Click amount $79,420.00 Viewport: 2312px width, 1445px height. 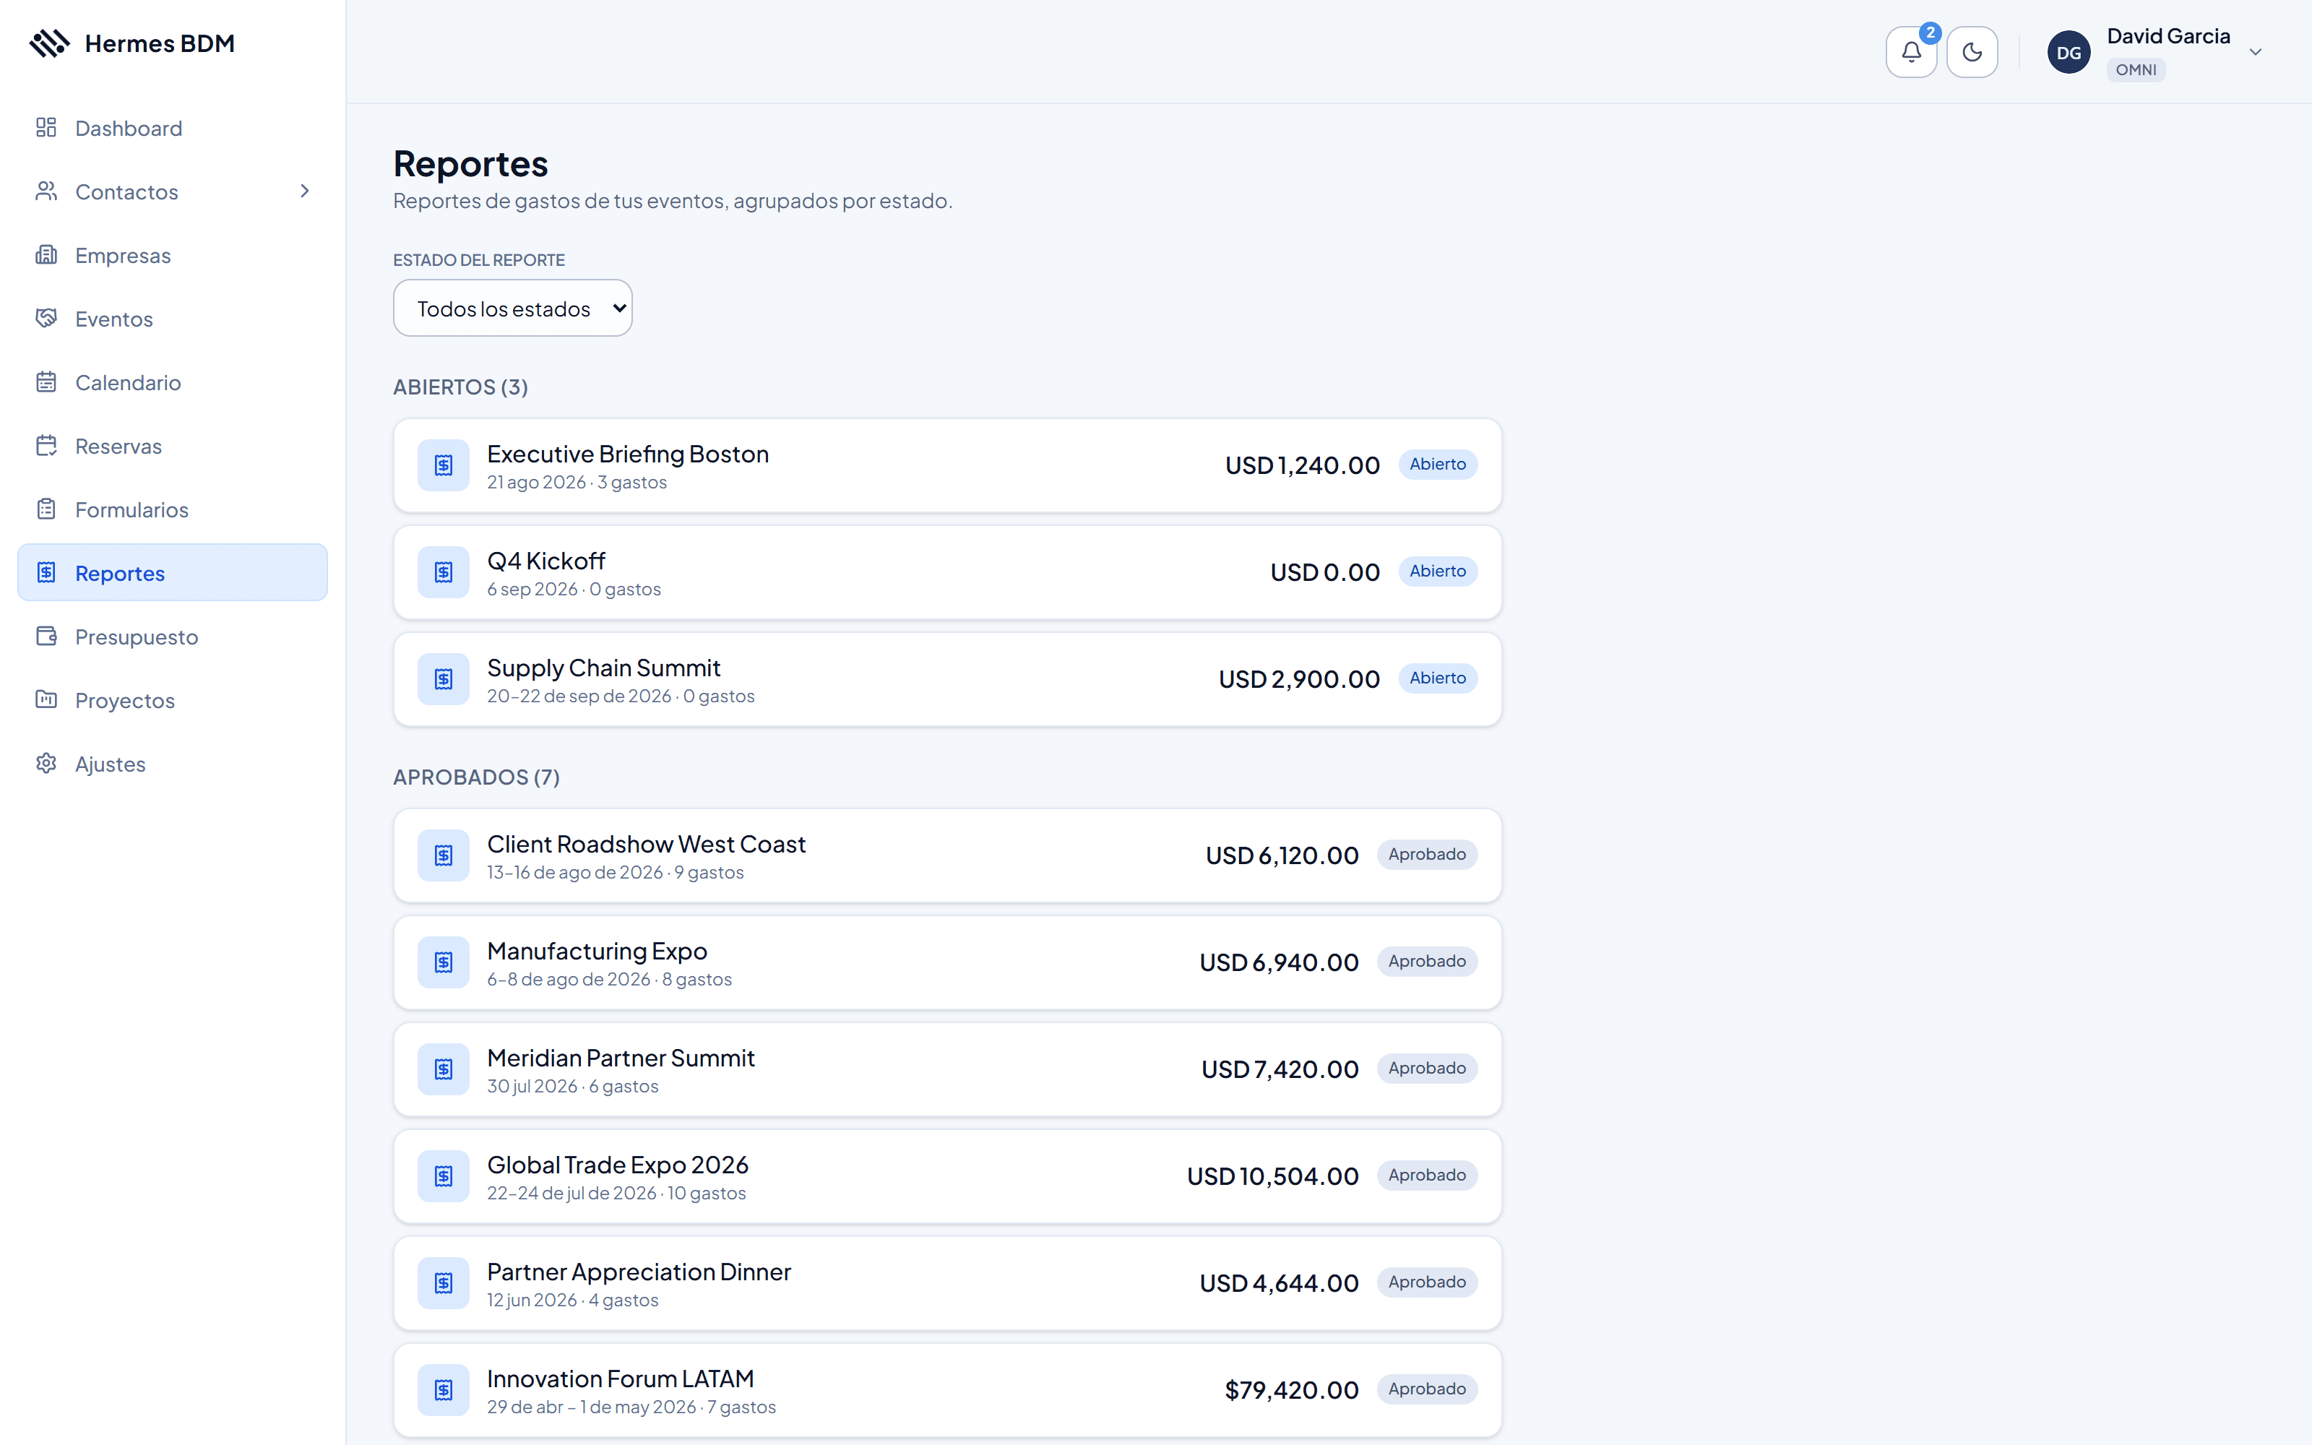click(1292, 1391)
